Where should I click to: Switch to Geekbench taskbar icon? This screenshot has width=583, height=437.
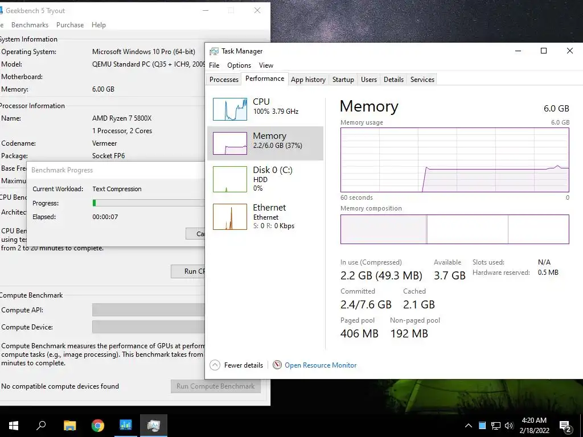pos(126,426)
